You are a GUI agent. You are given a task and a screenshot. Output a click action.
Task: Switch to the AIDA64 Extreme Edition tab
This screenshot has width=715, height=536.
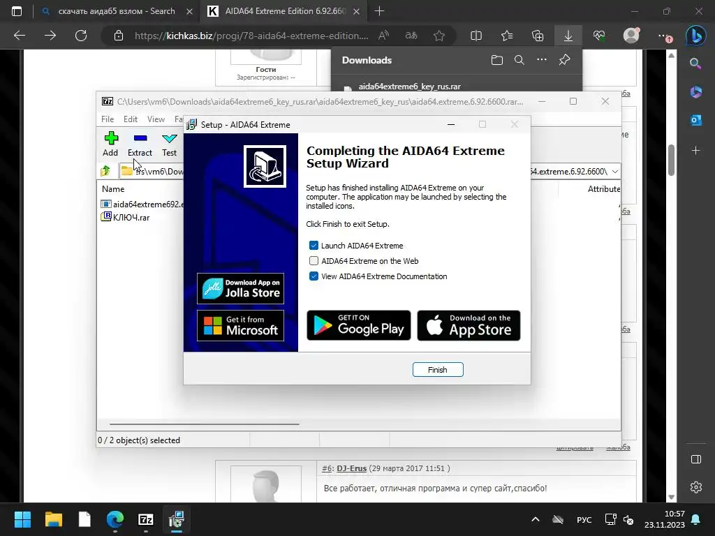pyautogui.click(x=285, y=11)
